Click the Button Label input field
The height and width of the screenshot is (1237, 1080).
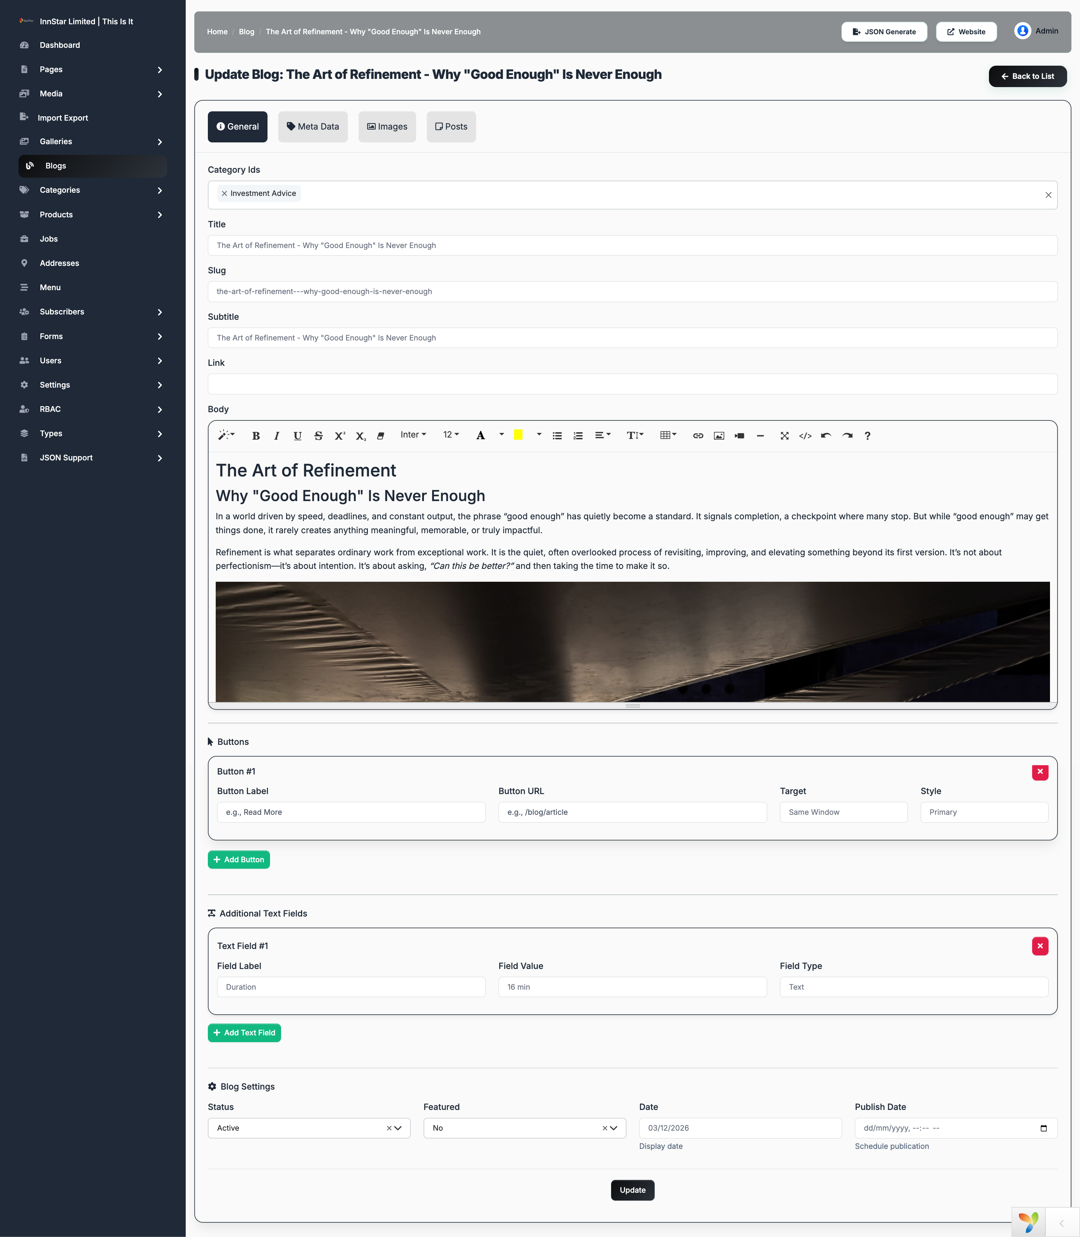point(351,812)
